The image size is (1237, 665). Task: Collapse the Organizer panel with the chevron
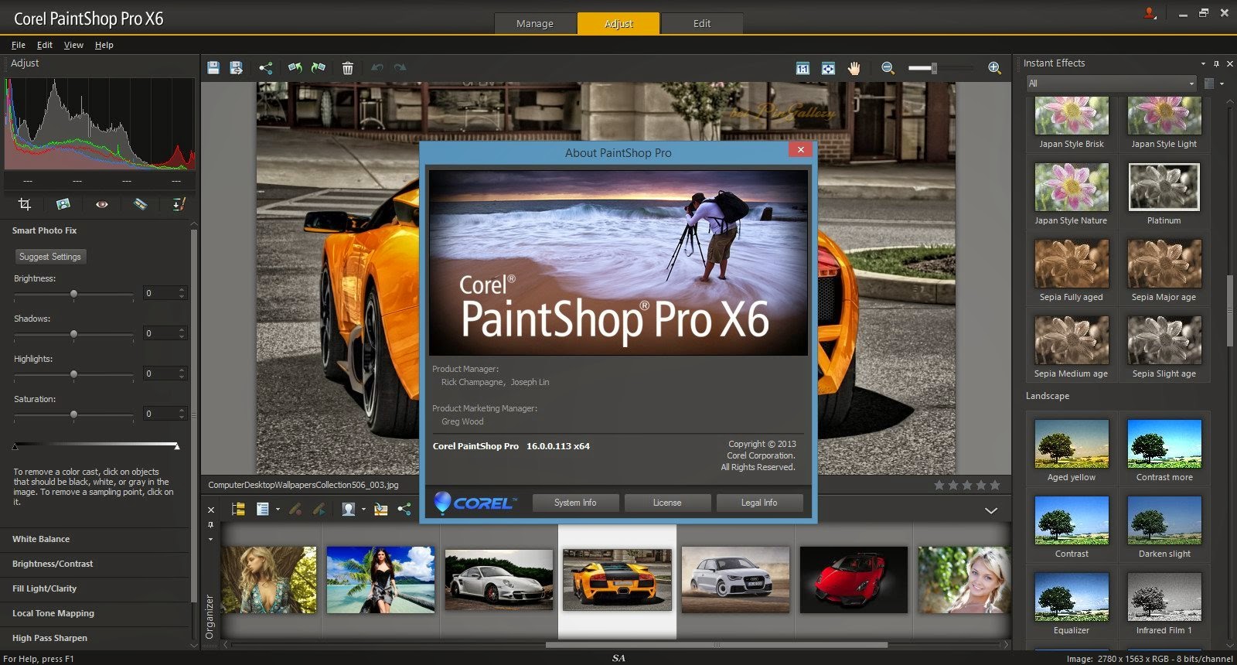pos(991,510)
